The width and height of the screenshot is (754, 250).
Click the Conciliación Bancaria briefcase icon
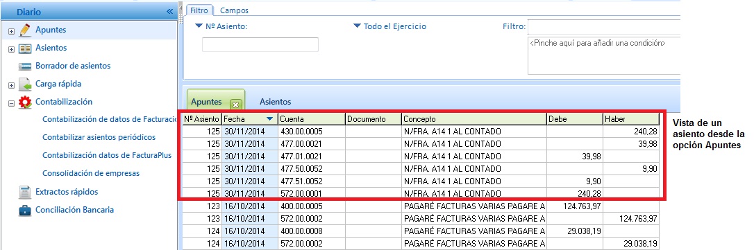[25, 210]
